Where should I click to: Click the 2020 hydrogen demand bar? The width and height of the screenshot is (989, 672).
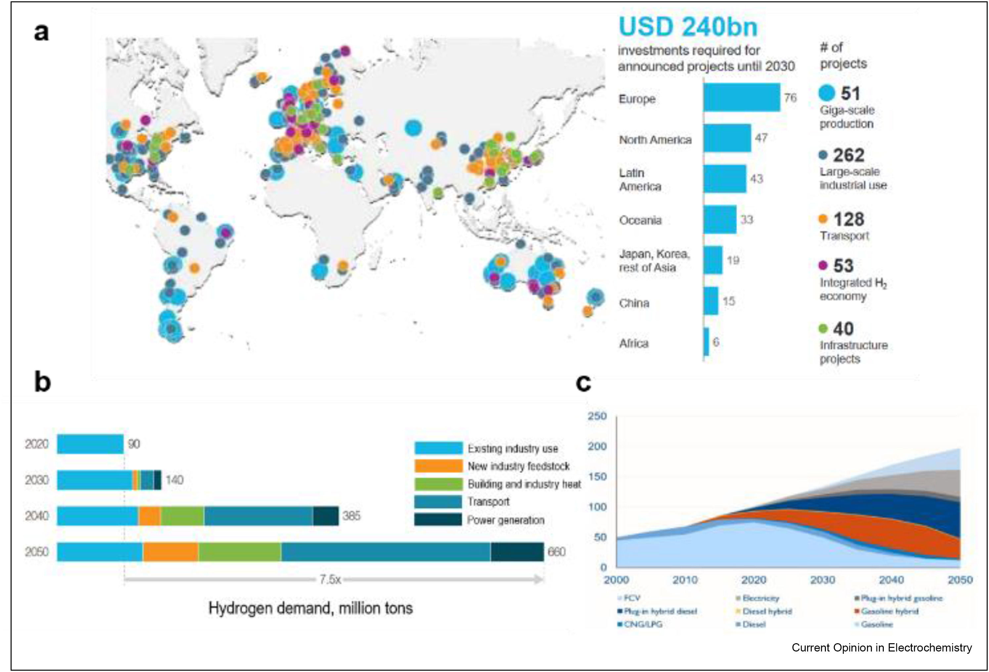[x=90, y=444]
